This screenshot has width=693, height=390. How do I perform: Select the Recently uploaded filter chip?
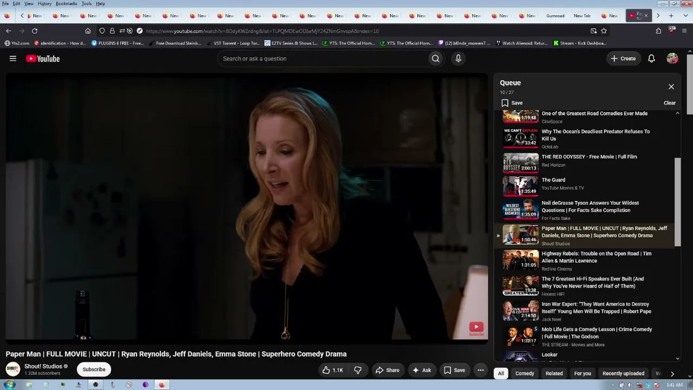[623, 373]
